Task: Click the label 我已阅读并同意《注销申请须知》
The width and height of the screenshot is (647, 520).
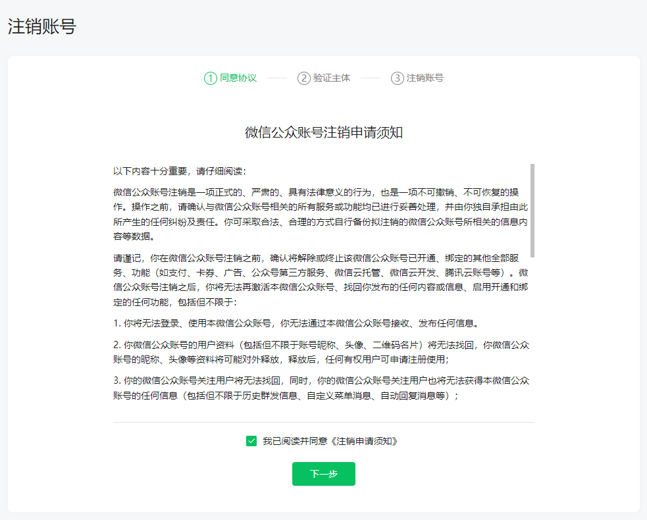Action: [x=330, y=441]
